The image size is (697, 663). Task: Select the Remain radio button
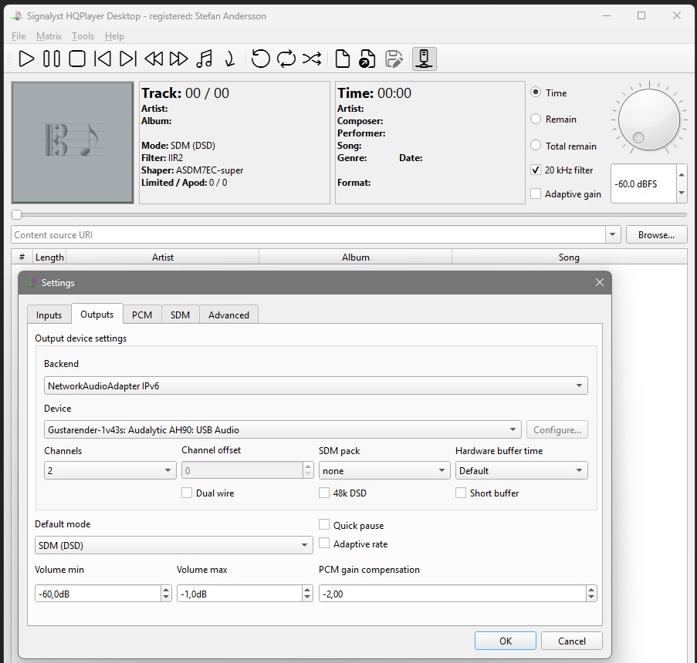pos(536,119)
